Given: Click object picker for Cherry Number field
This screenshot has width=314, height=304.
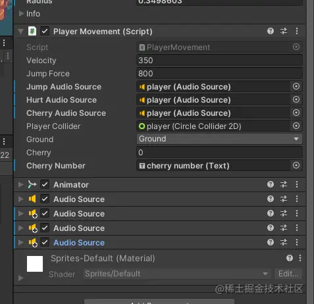Looking at the screenshot, I should coord(296,165).
